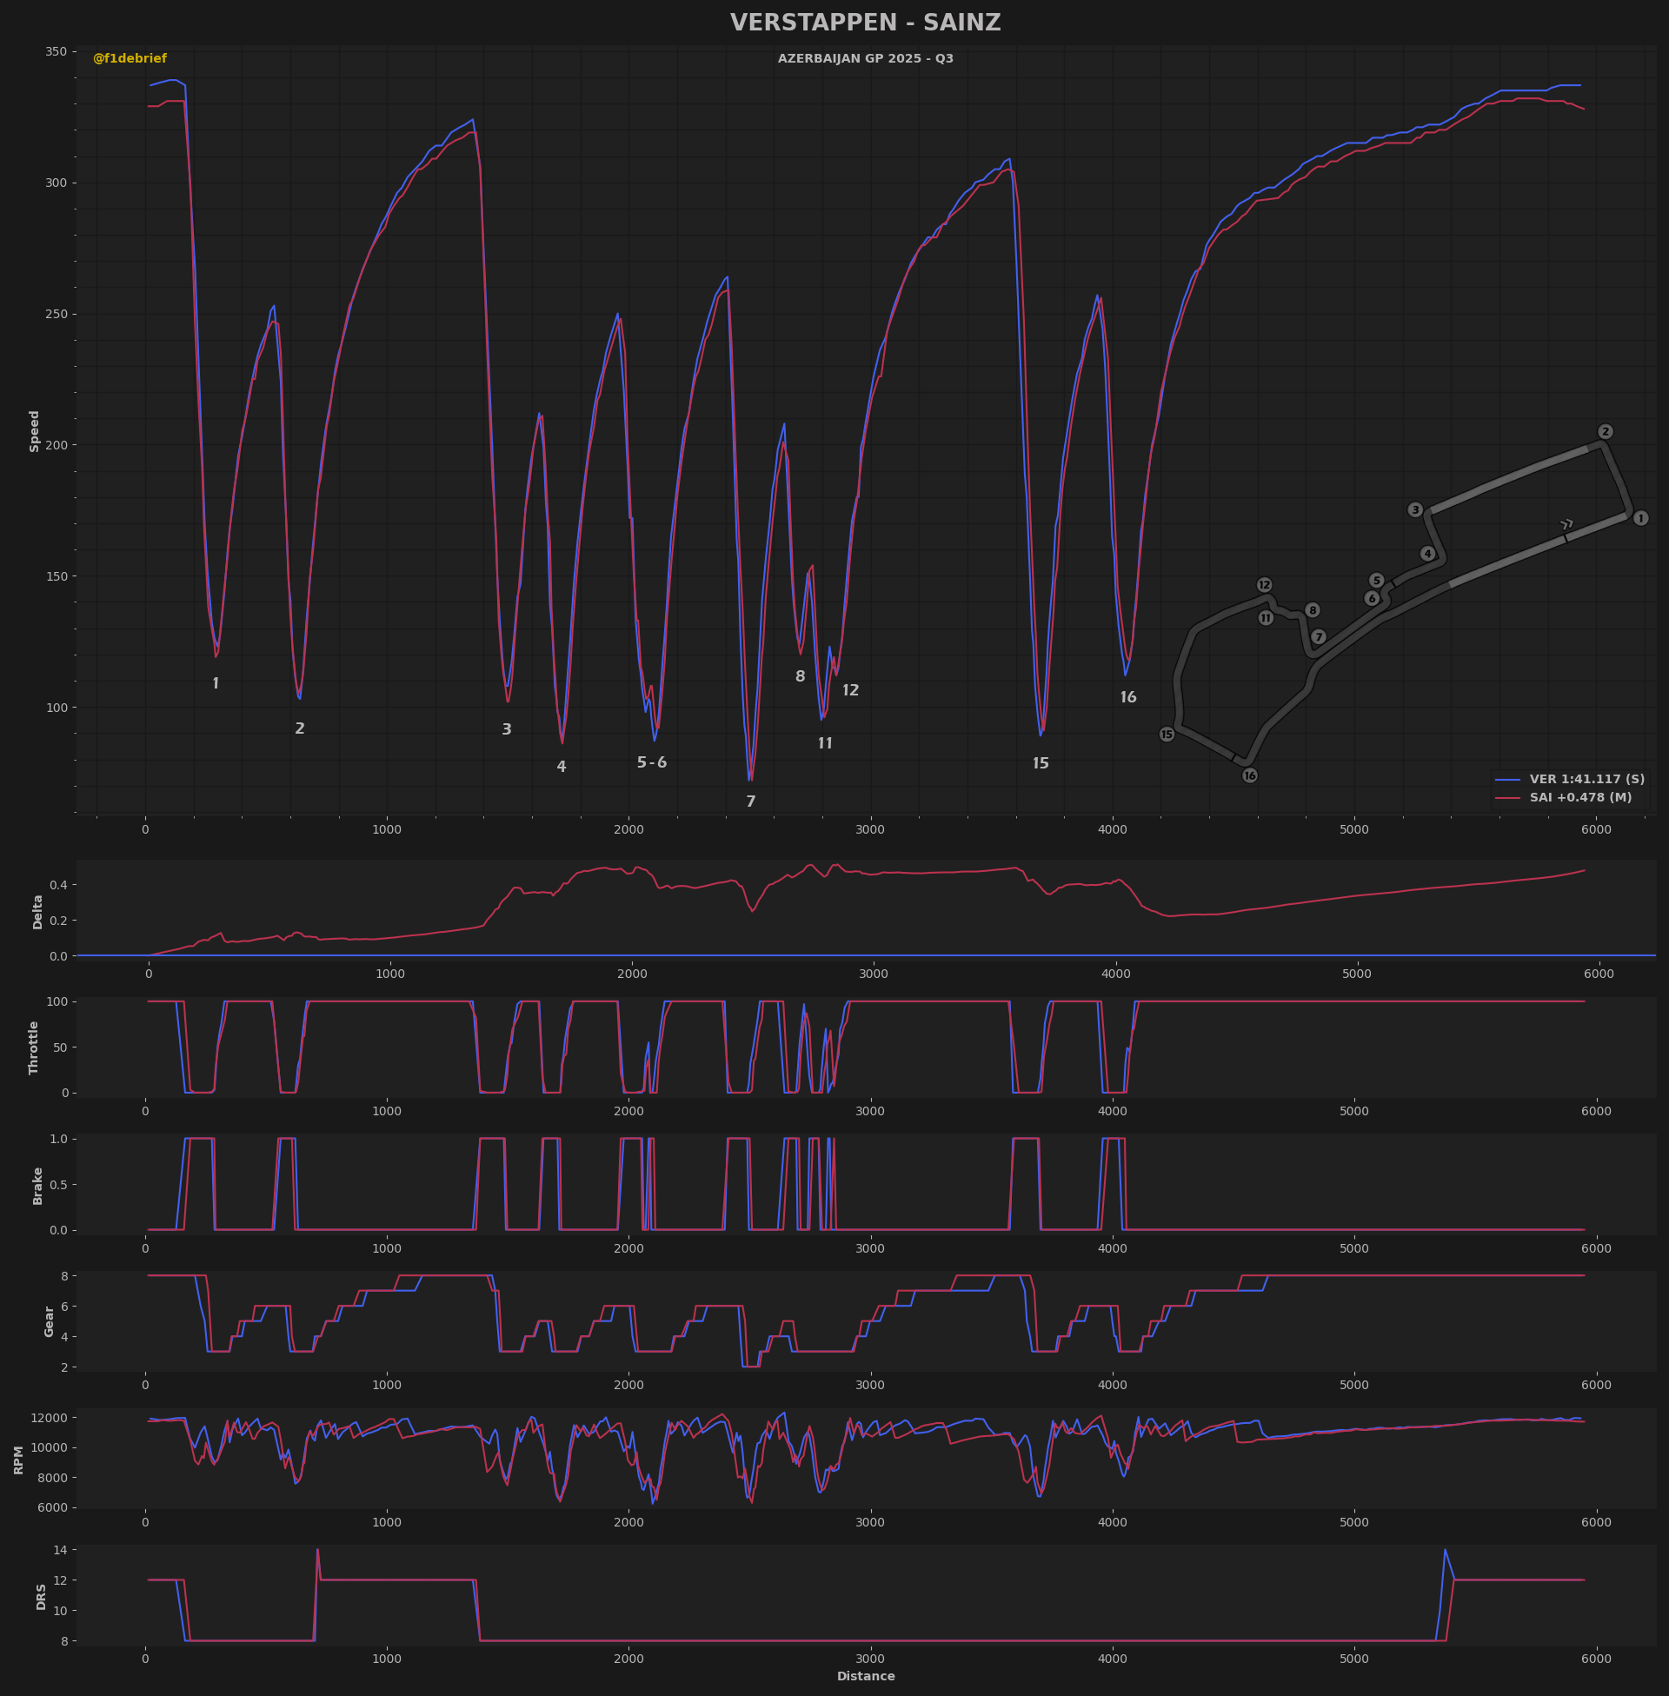Select turn 3 circle on circuit map
Viewport: 1669px width, 1696px height.
[1415, 509]
